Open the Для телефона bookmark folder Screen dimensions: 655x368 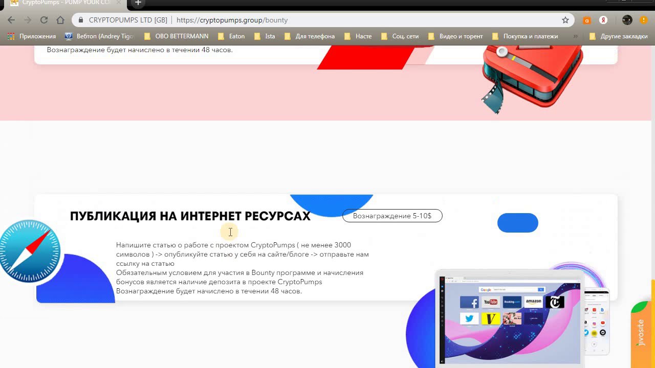click(310, 36)
